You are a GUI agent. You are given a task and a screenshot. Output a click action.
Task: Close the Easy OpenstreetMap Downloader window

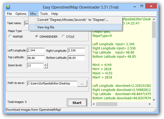click(x=151, y=6)
